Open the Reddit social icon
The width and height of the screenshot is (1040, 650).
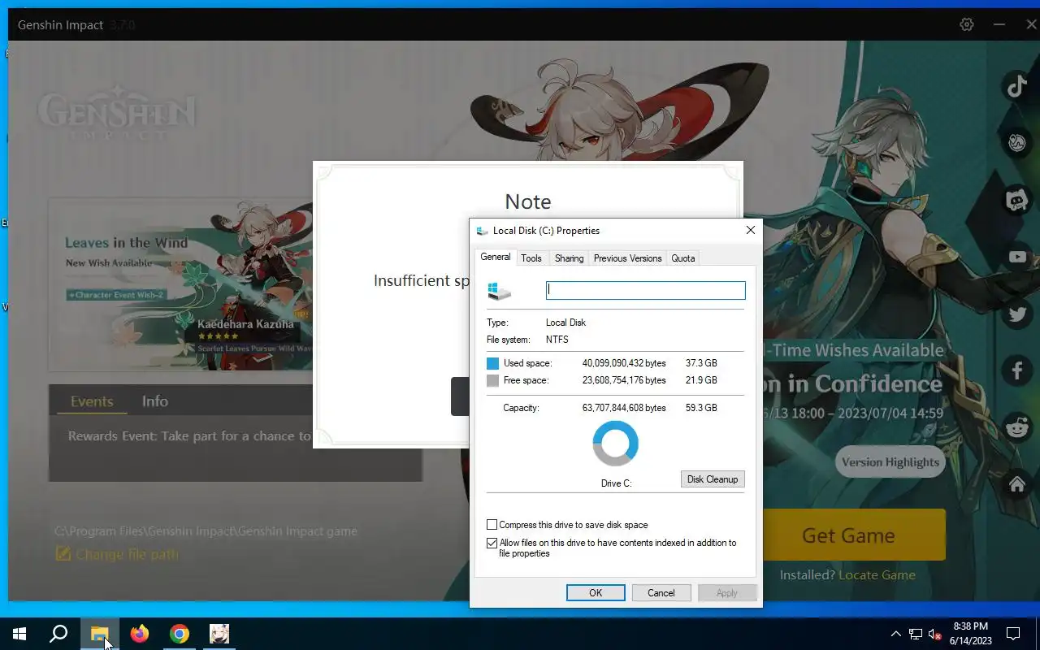[1017, 427]
